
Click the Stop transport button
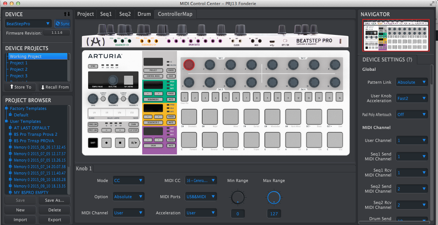click(x=120, y=143)
